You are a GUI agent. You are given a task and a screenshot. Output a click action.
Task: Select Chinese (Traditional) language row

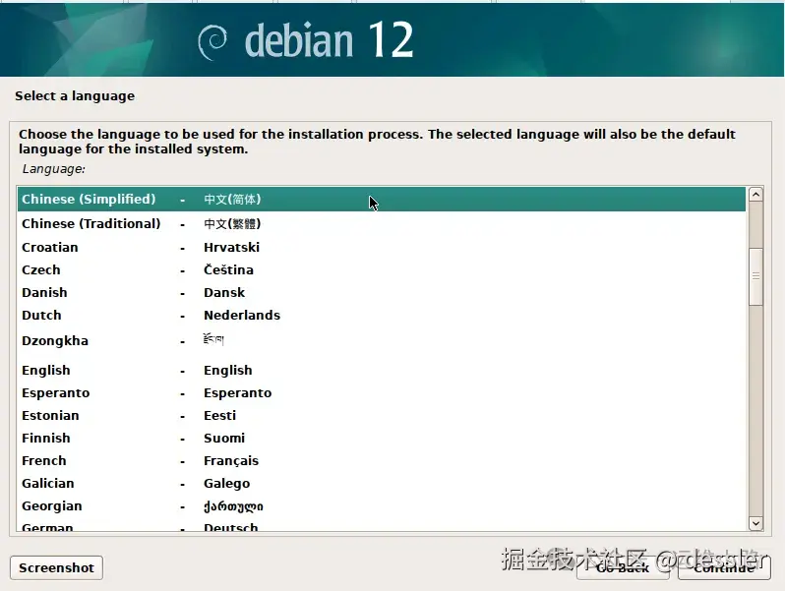click(382, 223)
